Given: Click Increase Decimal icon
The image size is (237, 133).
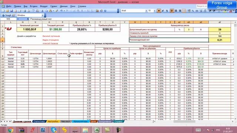Looking at the screenshot, I should [x=201, y=11].
